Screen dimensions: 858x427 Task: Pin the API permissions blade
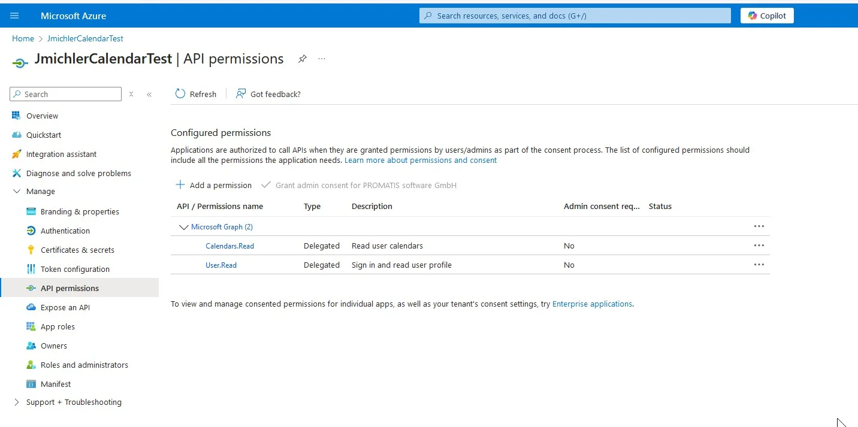tap(303, 59)
